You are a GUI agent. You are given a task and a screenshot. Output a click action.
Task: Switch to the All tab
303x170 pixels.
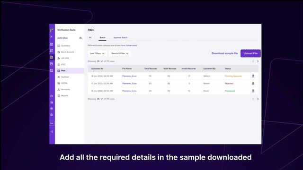click(90, 38)
